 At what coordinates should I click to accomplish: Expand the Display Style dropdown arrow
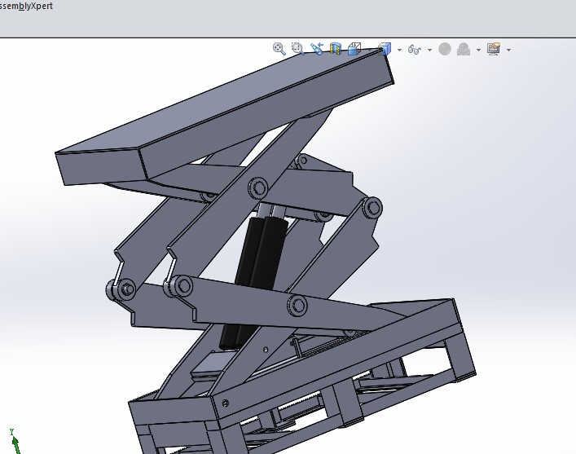coord(399,50)
